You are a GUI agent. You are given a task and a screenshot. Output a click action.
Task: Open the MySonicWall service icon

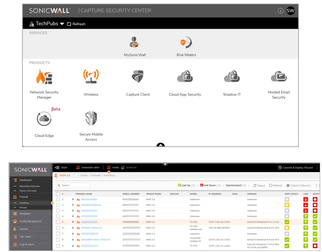[135, 42]
